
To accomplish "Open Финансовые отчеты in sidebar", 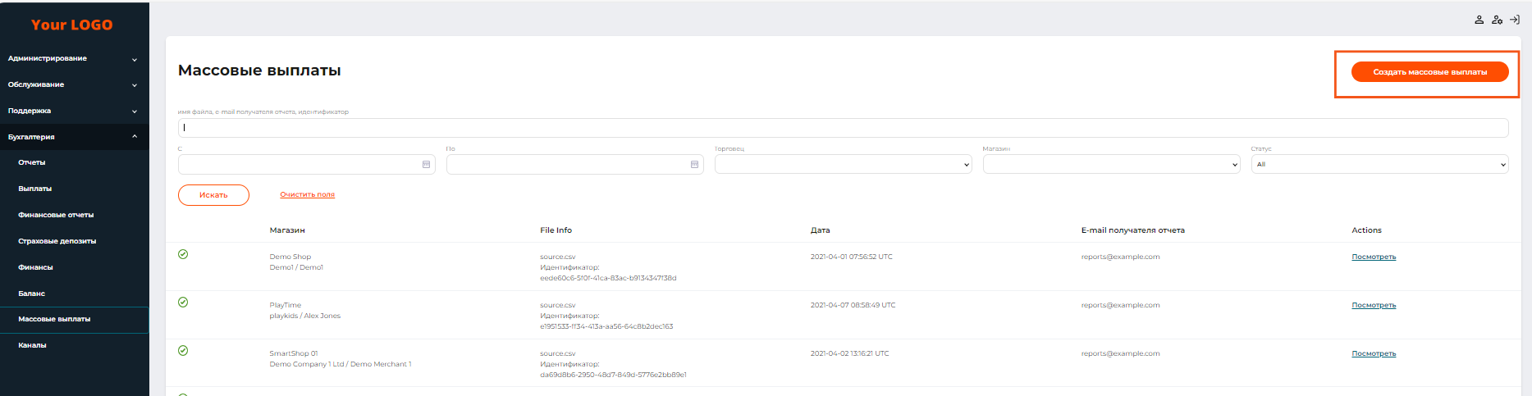I will (x=56, y=215).
